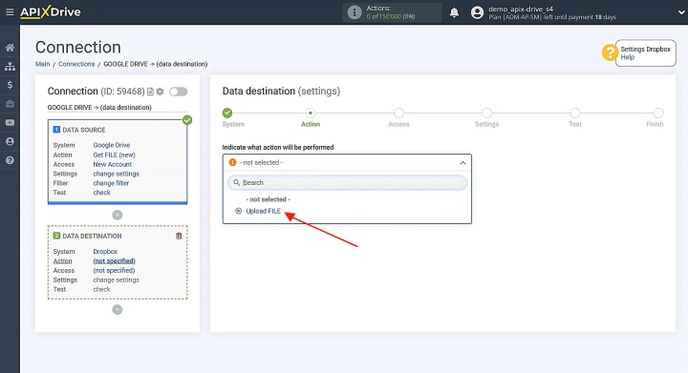Viewport: 688px width, 373px height.
Task: Click the demo_apix-drive_s4 username
Action: click(x=521, y=9)
